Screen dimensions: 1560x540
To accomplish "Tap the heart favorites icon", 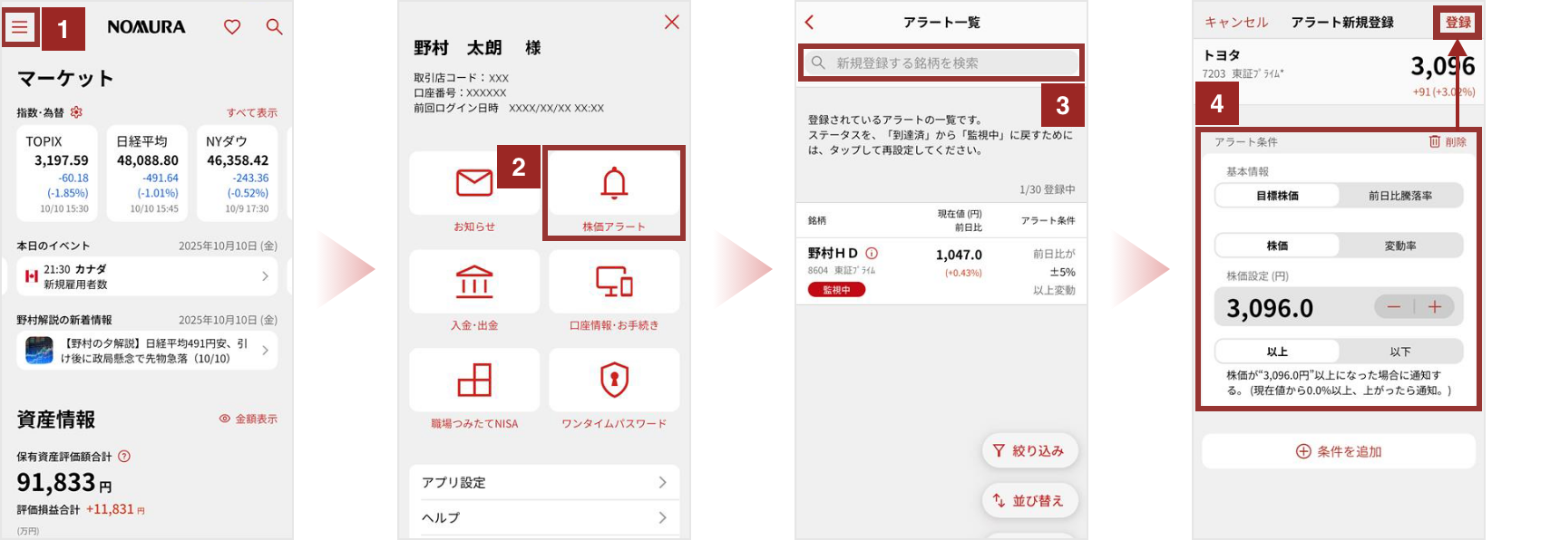I will tap(232, 27).
